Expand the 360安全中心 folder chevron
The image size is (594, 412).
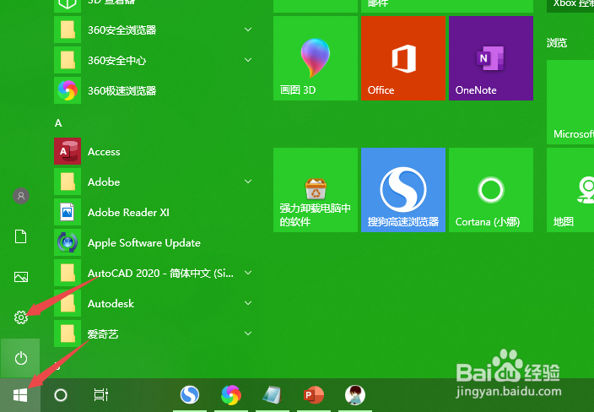pyautogui.click(x=248, y=60)
